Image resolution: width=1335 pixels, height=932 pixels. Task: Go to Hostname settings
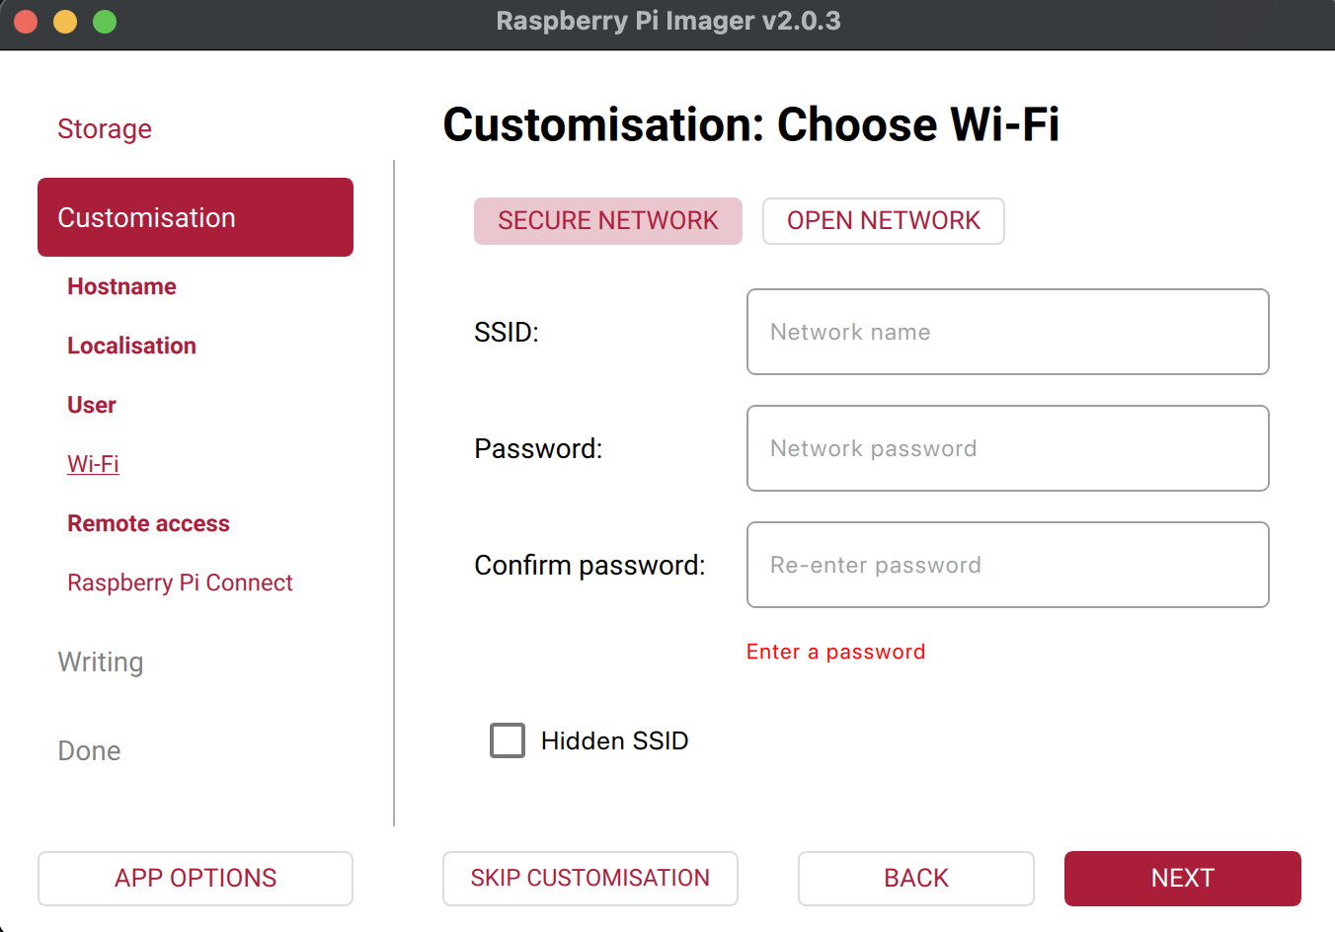point(121,286)
